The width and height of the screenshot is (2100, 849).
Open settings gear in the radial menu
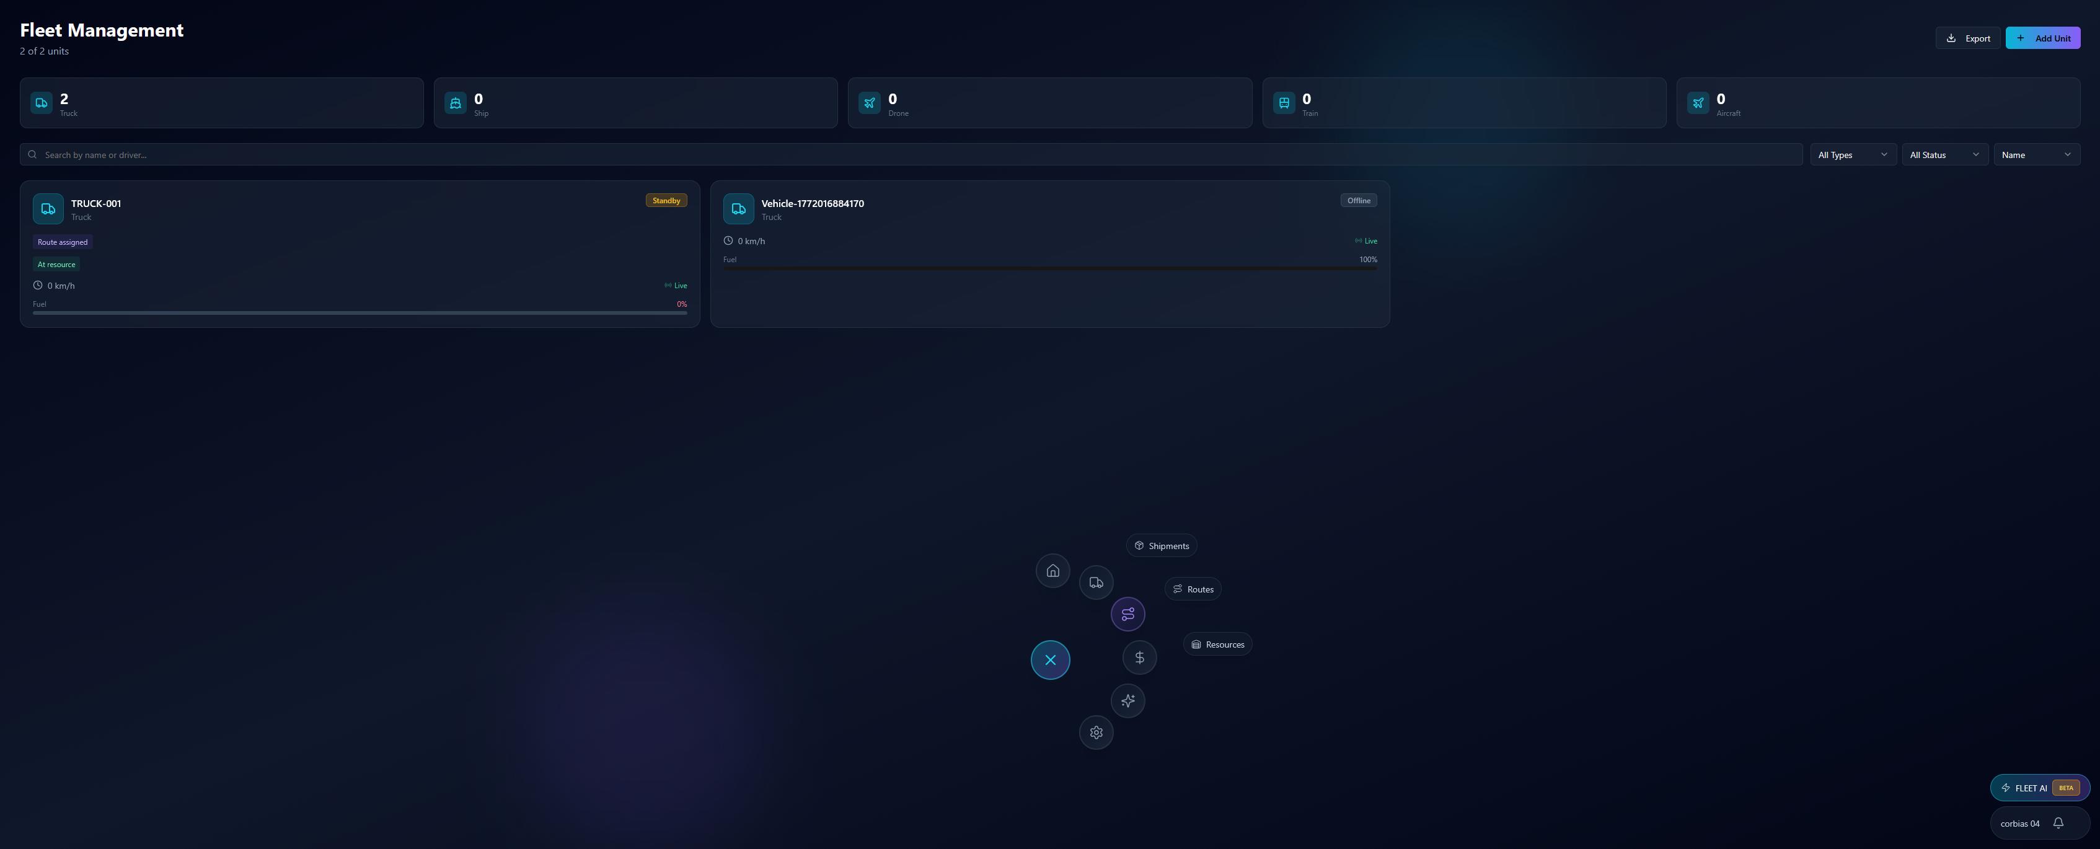click(1096, 732)
